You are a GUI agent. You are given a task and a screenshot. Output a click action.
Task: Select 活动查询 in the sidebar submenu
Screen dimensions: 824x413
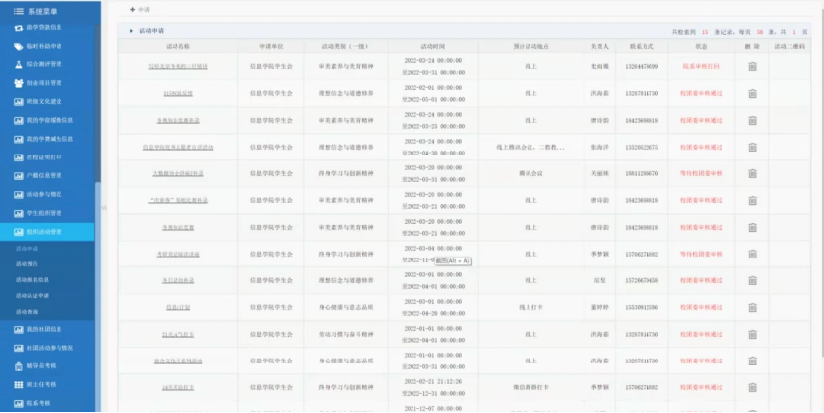(27, 312)
